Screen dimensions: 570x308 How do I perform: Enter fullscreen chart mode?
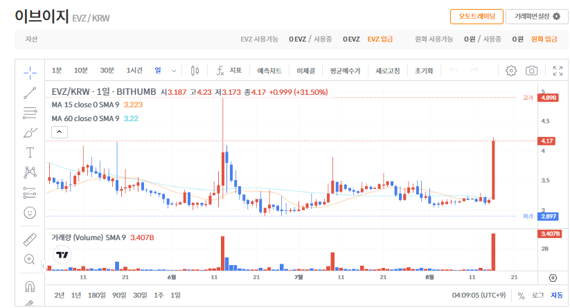(x=558, y=71)
